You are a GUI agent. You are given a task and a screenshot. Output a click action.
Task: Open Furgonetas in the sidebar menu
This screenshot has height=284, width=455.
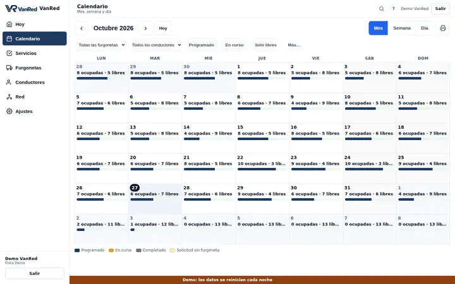point(35,68)
